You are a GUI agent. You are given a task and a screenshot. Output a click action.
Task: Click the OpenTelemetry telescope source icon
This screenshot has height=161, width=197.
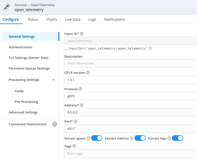pos(7,7)
